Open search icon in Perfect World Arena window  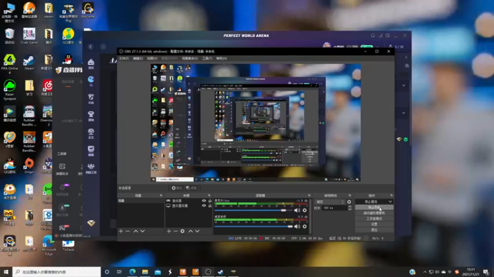point(407,66)
